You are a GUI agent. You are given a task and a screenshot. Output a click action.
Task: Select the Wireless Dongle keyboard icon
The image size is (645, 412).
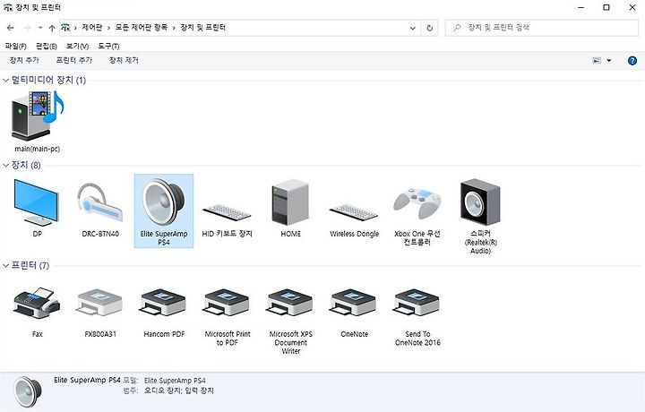tap(354, 212)
